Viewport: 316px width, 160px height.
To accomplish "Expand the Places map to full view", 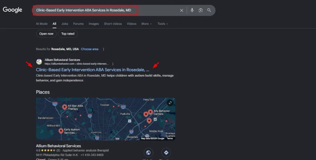I will point(170,103).
